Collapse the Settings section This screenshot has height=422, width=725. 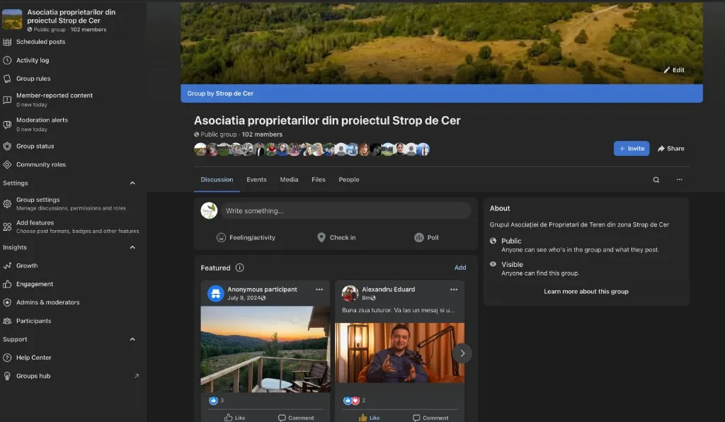(132, 183)
